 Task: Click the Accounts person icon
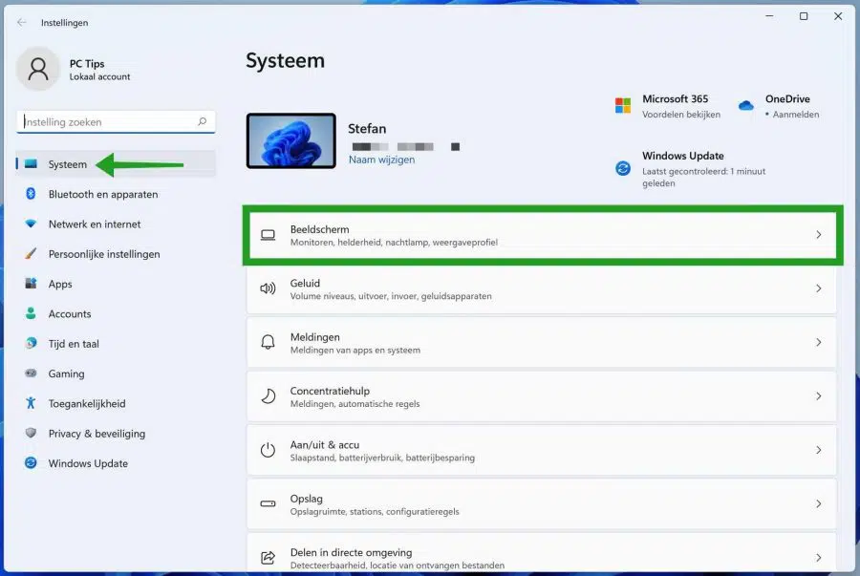pos(31,313)
